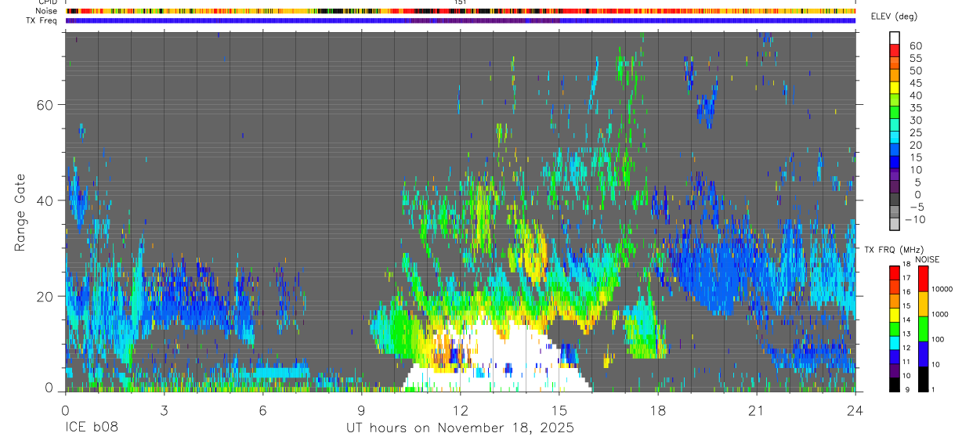Click the 'TX FRQ (MHz)' legend title

click(x=894, y=250)
